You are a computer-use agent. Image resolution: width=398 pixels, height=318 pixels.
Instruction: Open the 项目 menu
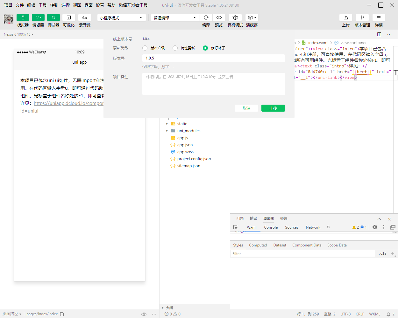tap(8, 5)
